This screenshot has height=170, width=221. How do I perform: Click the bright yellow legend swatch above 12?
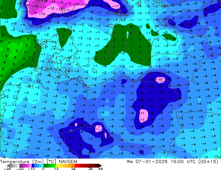(x=57, y=165)
